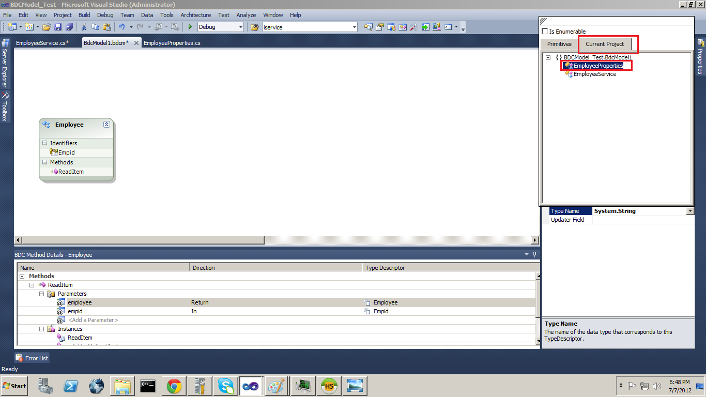Collapse the Parameters node
The height and width of the screenshot is (397, 706).
pos(42,294)
